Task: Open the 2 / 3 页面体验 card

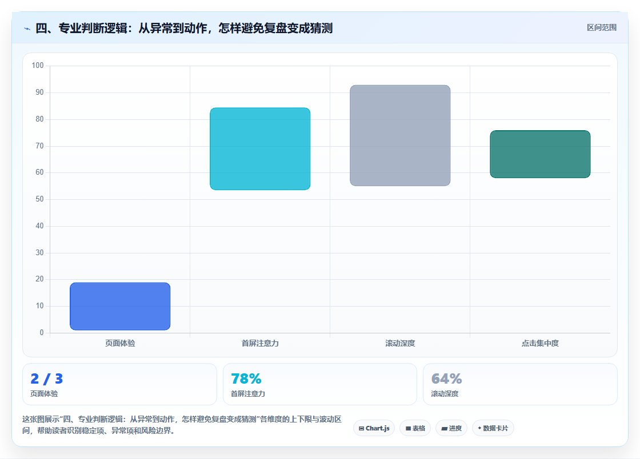Action: [119, 384]
